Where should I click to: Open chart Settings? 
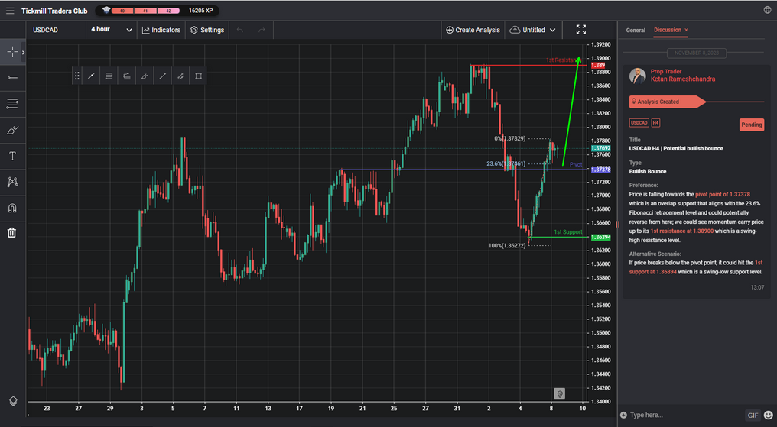tap(207, 31)
